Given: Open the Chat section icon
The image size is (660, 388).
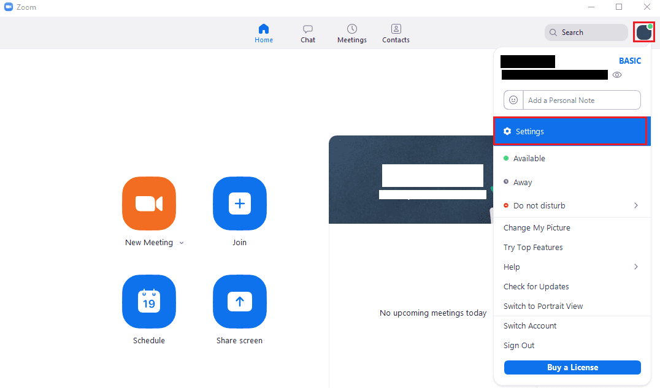Looking at the screenshot, I should click(307, 29).
